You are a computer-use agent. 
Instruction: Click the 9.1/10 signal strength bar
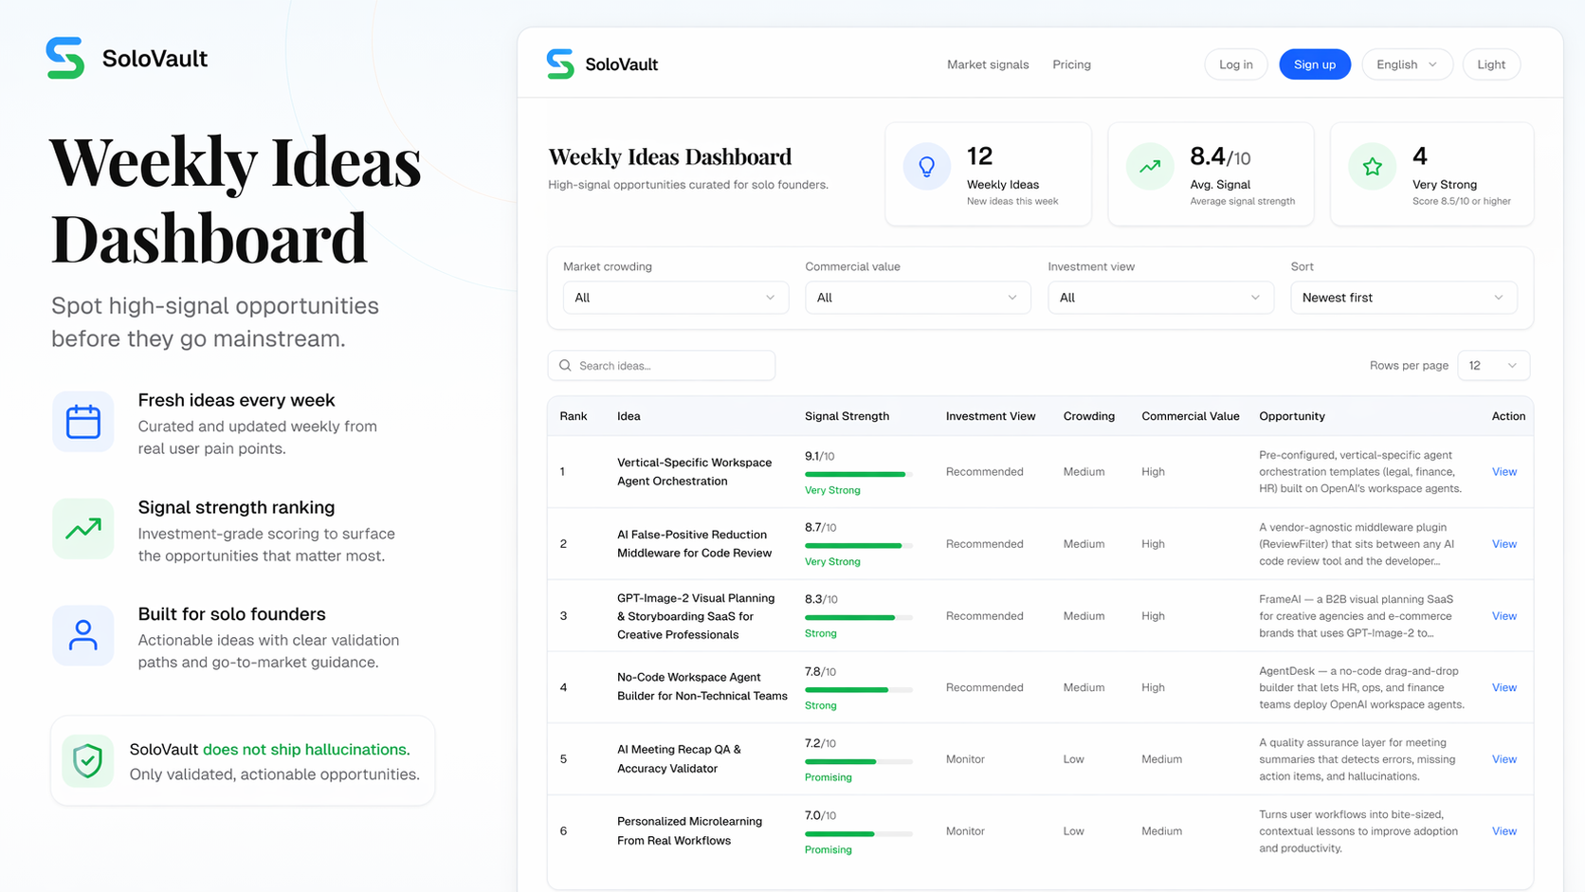[858, 474]
